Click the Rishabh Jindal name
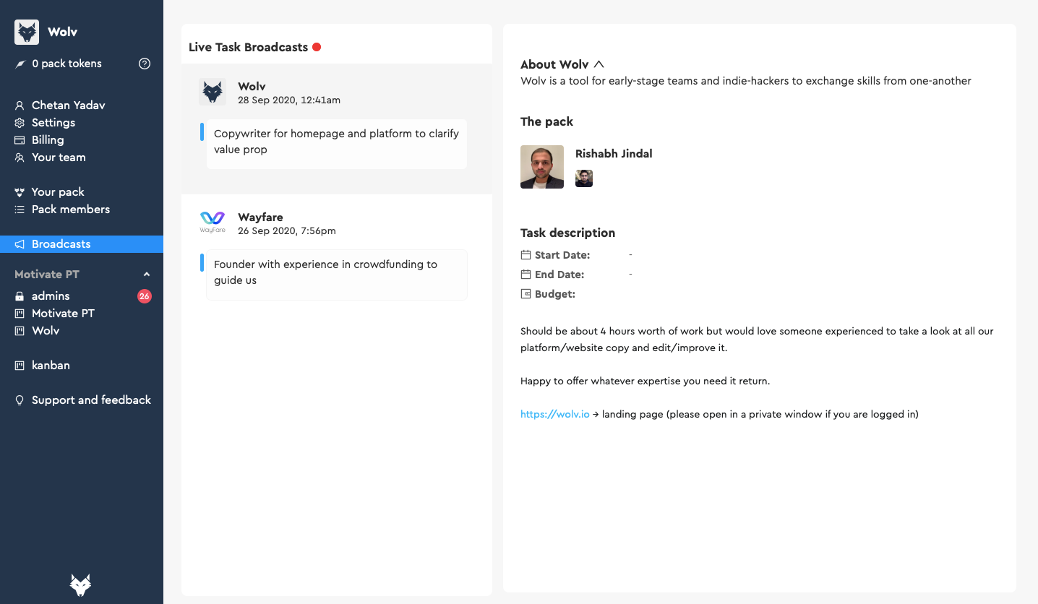 [614, 154]
